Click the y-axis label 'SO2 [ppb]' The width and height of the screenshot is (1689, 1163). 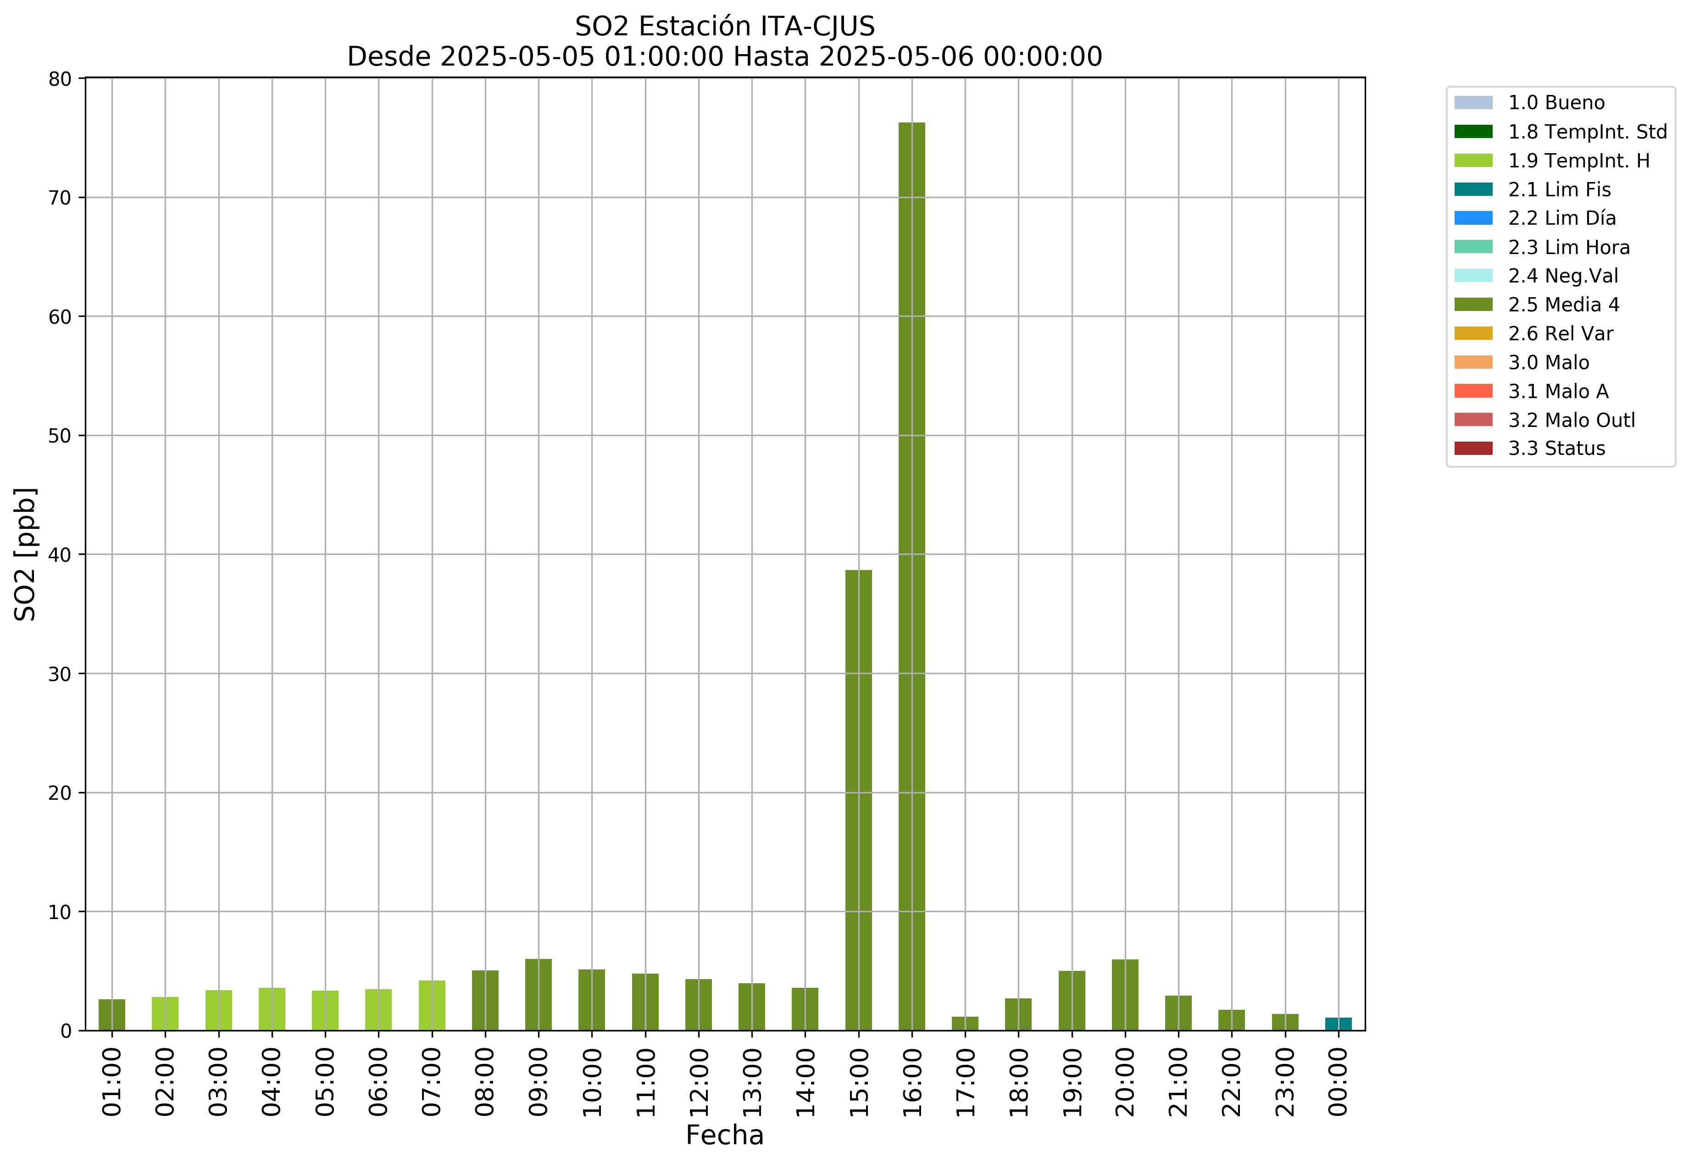26,554
